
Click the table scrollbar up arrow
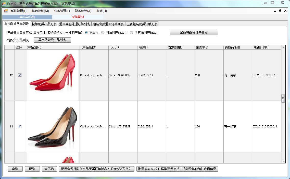283,47
